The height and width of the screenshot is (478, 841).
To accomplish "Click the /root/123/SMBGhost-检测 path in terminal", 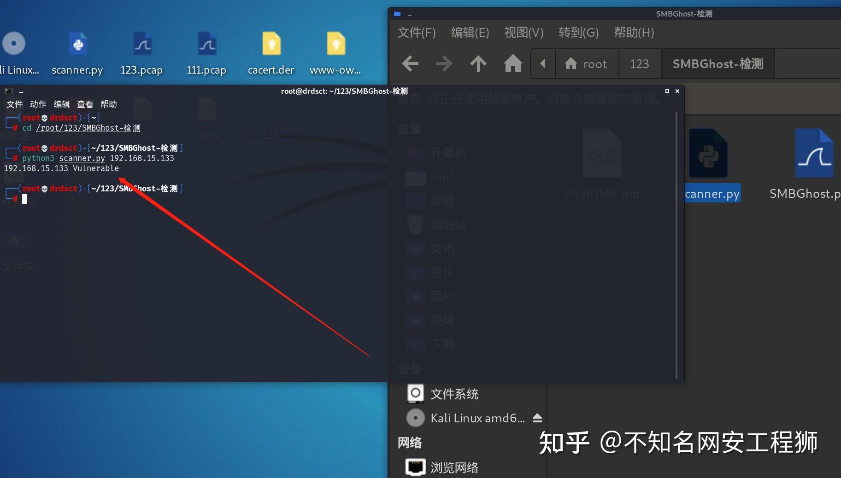I will coord(88,128).
